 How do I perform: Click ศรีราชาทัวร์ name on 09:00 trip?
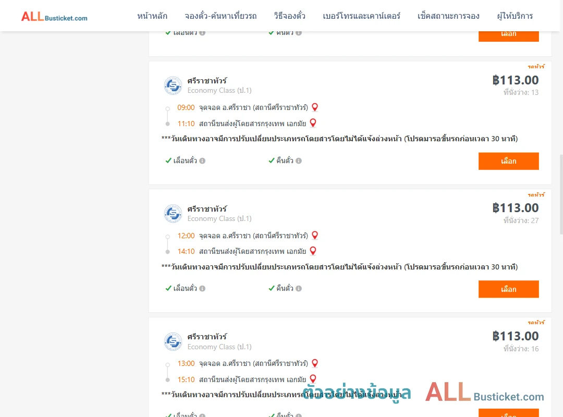coord(207,81)
